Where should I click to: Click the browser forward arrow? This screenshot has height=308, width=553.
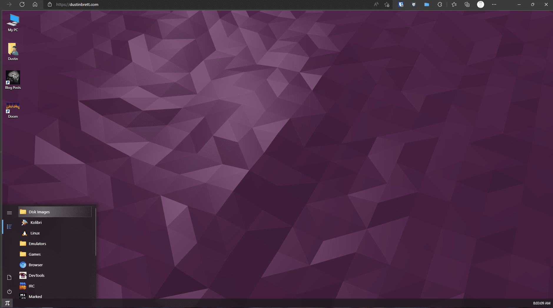coord(9,4)
